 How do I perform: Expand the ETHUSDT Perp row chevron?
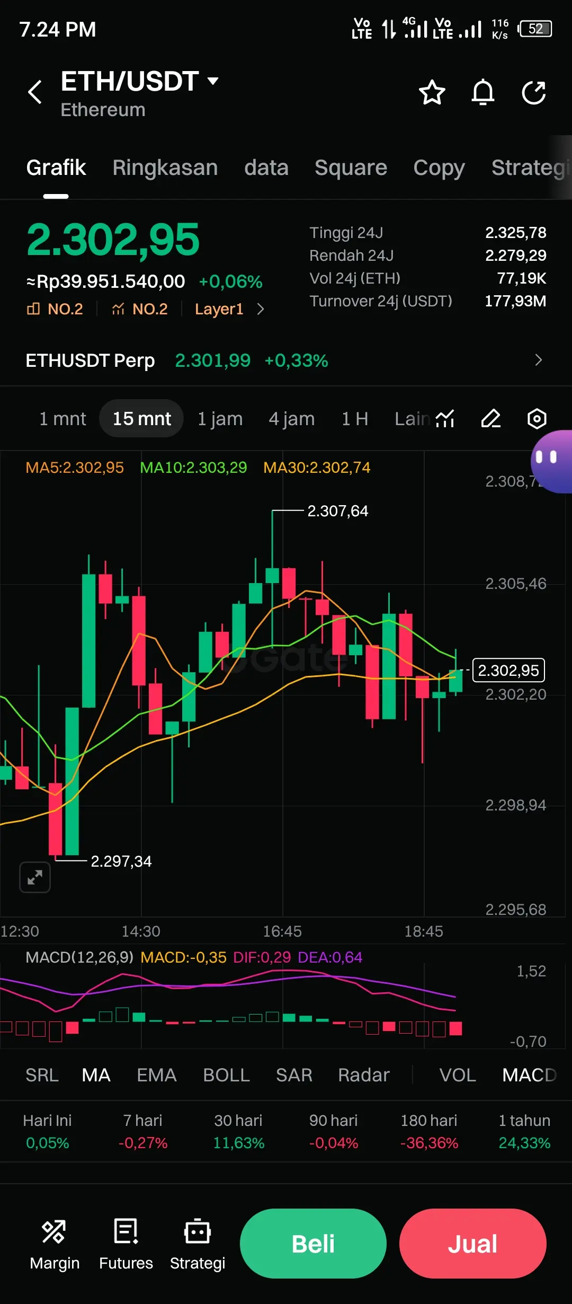(x=539, y=360)
